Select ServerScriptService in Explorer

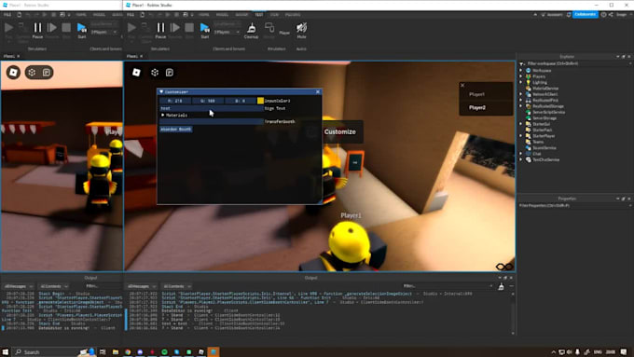pos(548,112)
